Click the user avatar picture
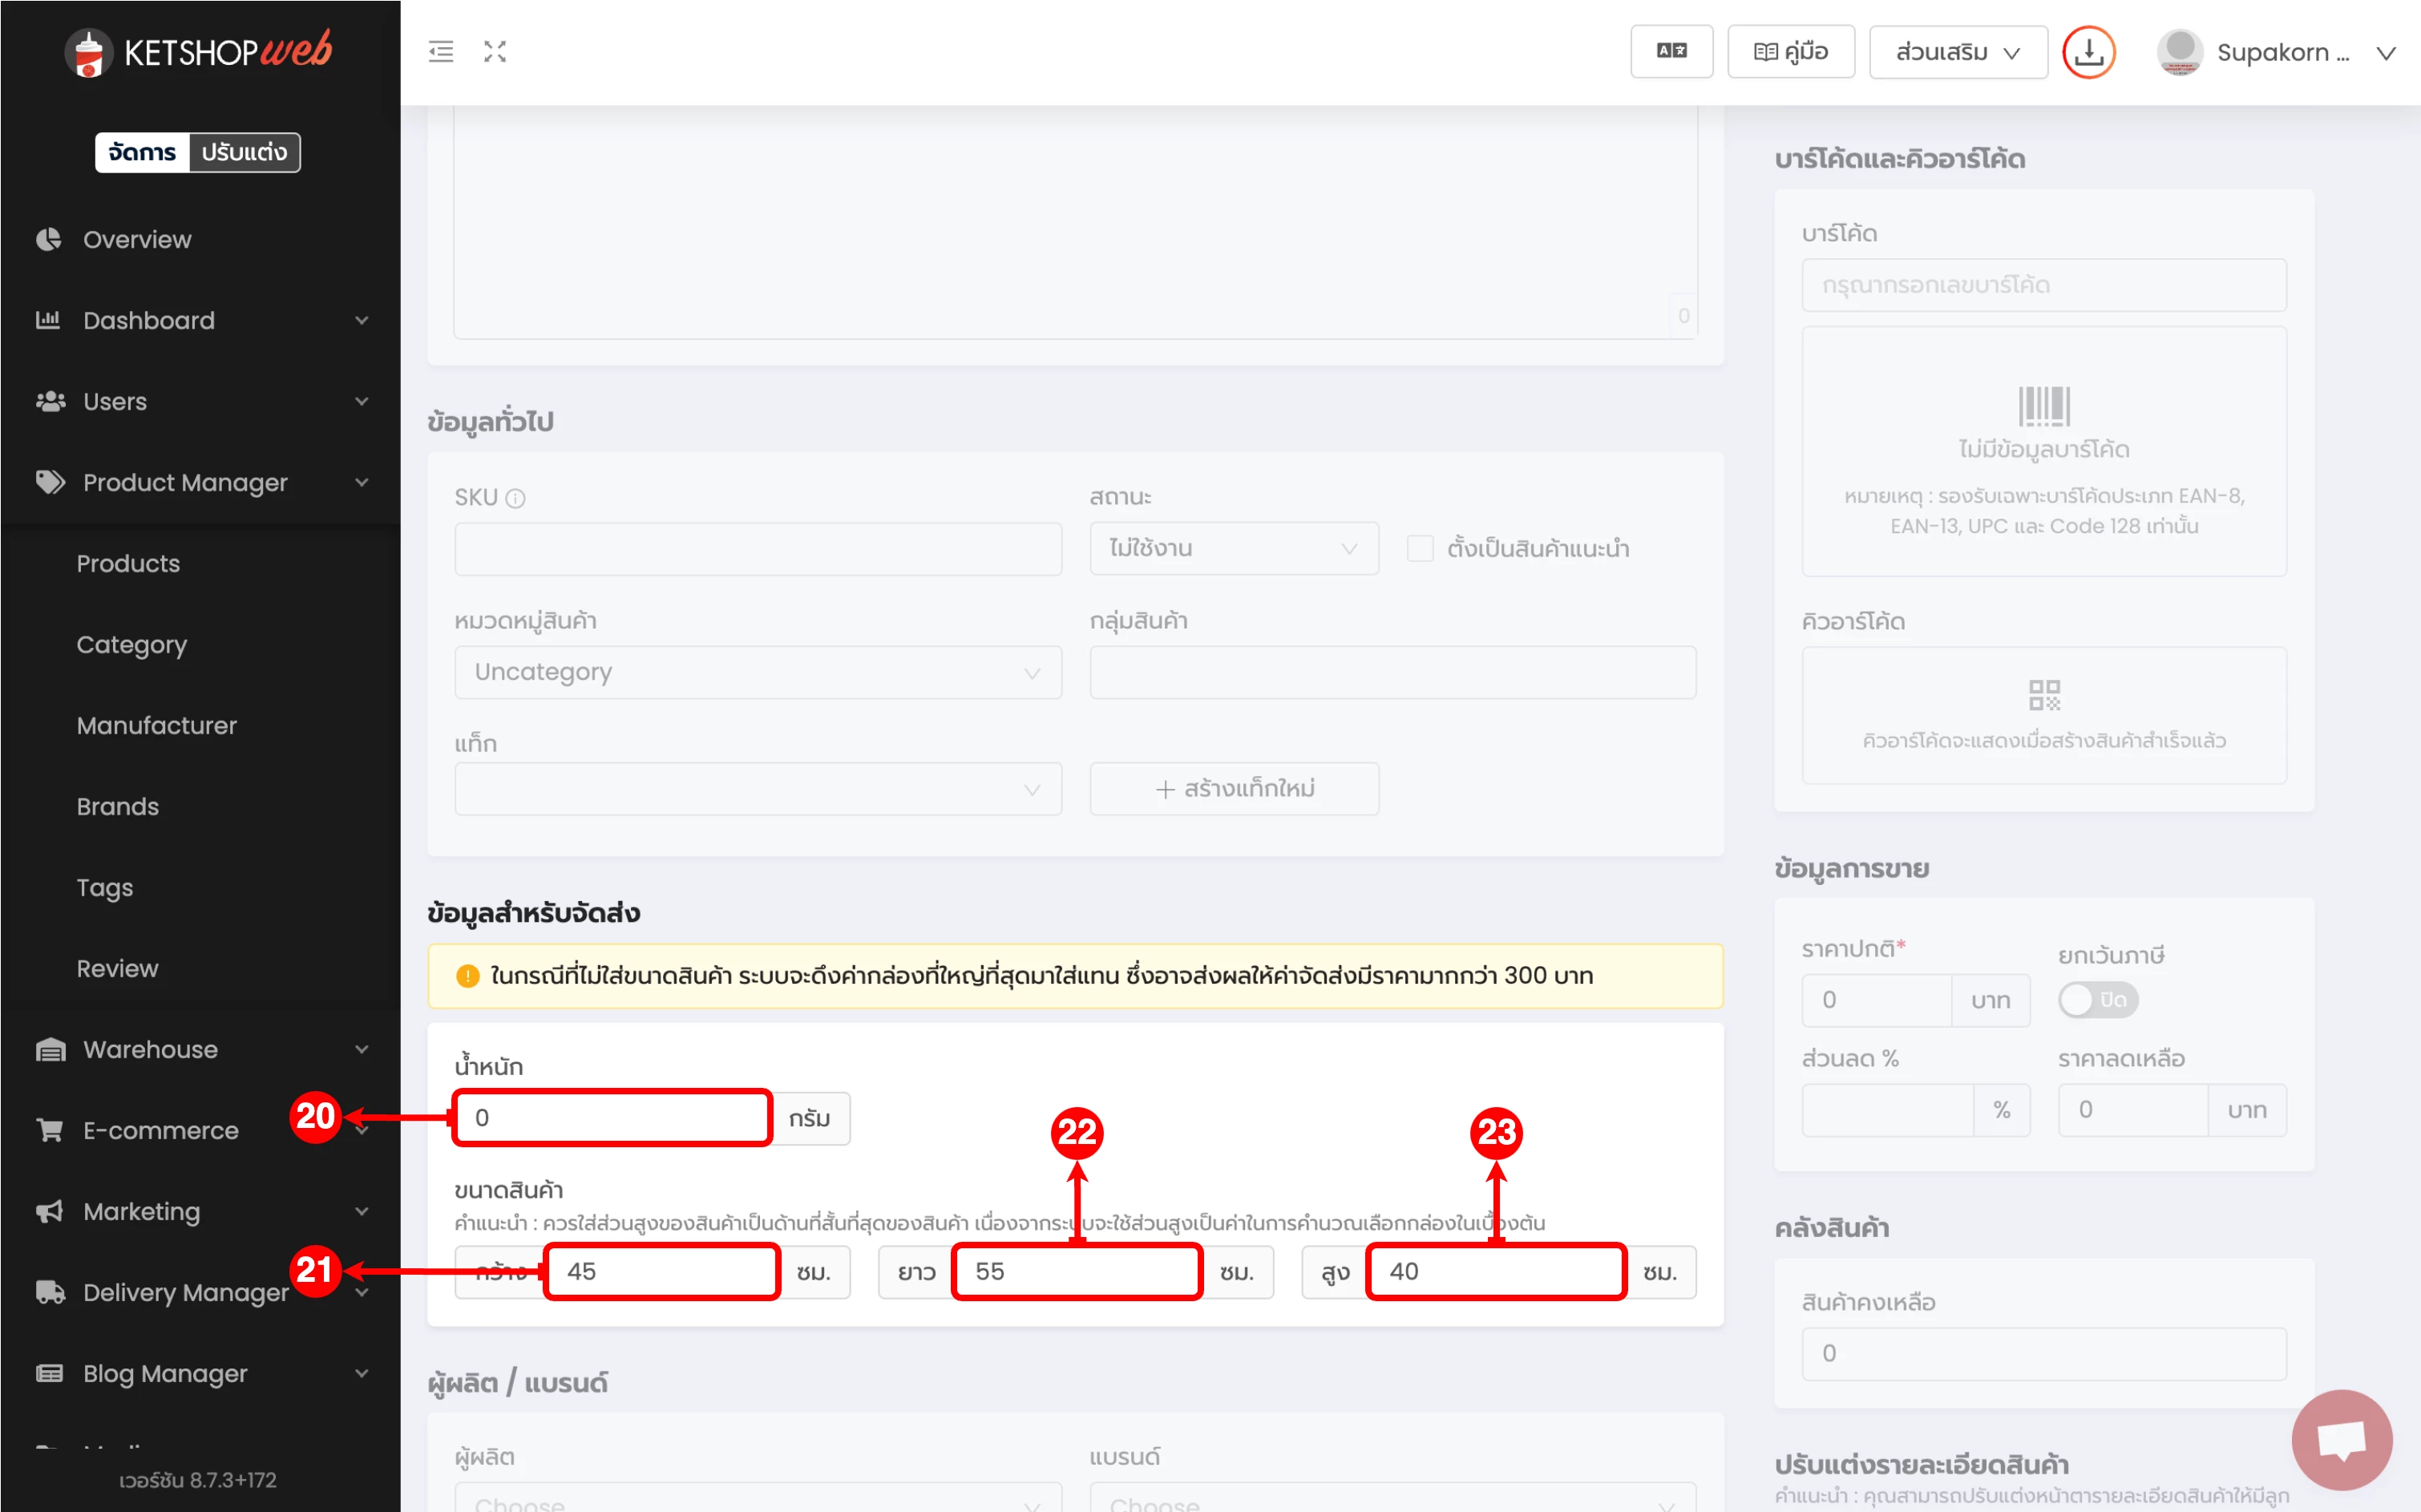Screen dimensions: 2421x1512 2180,52
